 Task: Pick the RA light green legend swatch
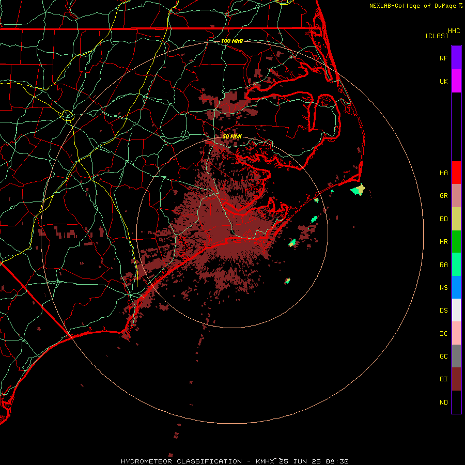coord(456,265)
